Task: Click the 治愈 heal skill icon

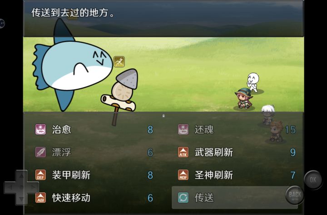Action: point(40,130)
